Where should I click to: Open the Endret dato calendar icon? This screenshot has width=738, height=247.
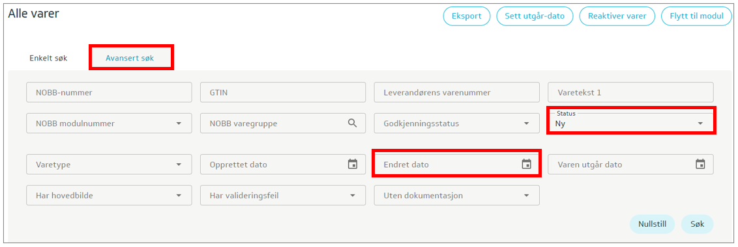coord(526,164)
